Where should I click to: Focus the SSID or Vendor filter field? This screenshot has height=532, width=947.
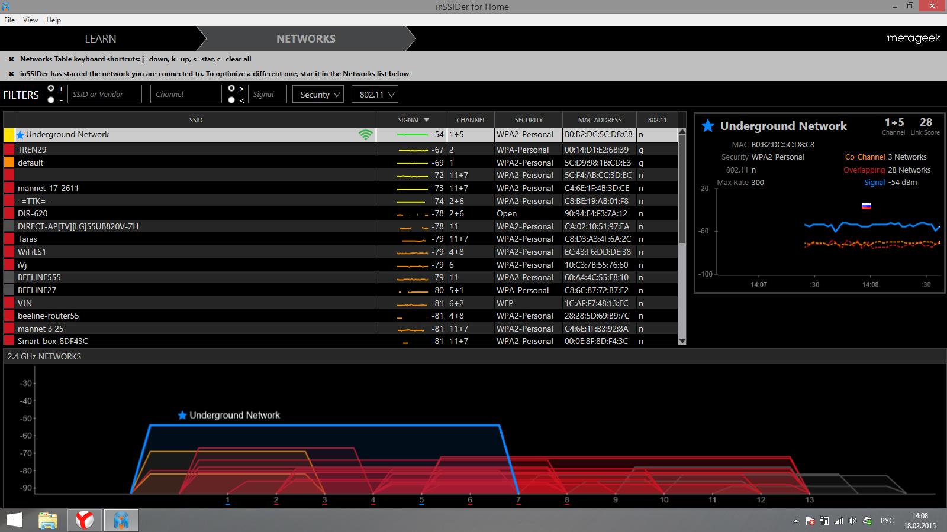point(104,95)
